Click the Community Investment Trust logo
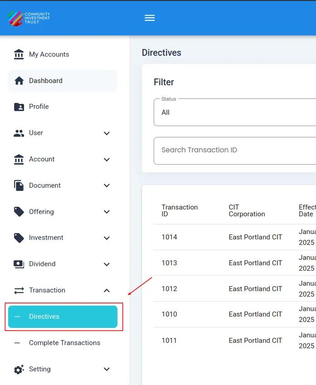The width and height of the screenshot is (316, 385). (x=29, y=18)
